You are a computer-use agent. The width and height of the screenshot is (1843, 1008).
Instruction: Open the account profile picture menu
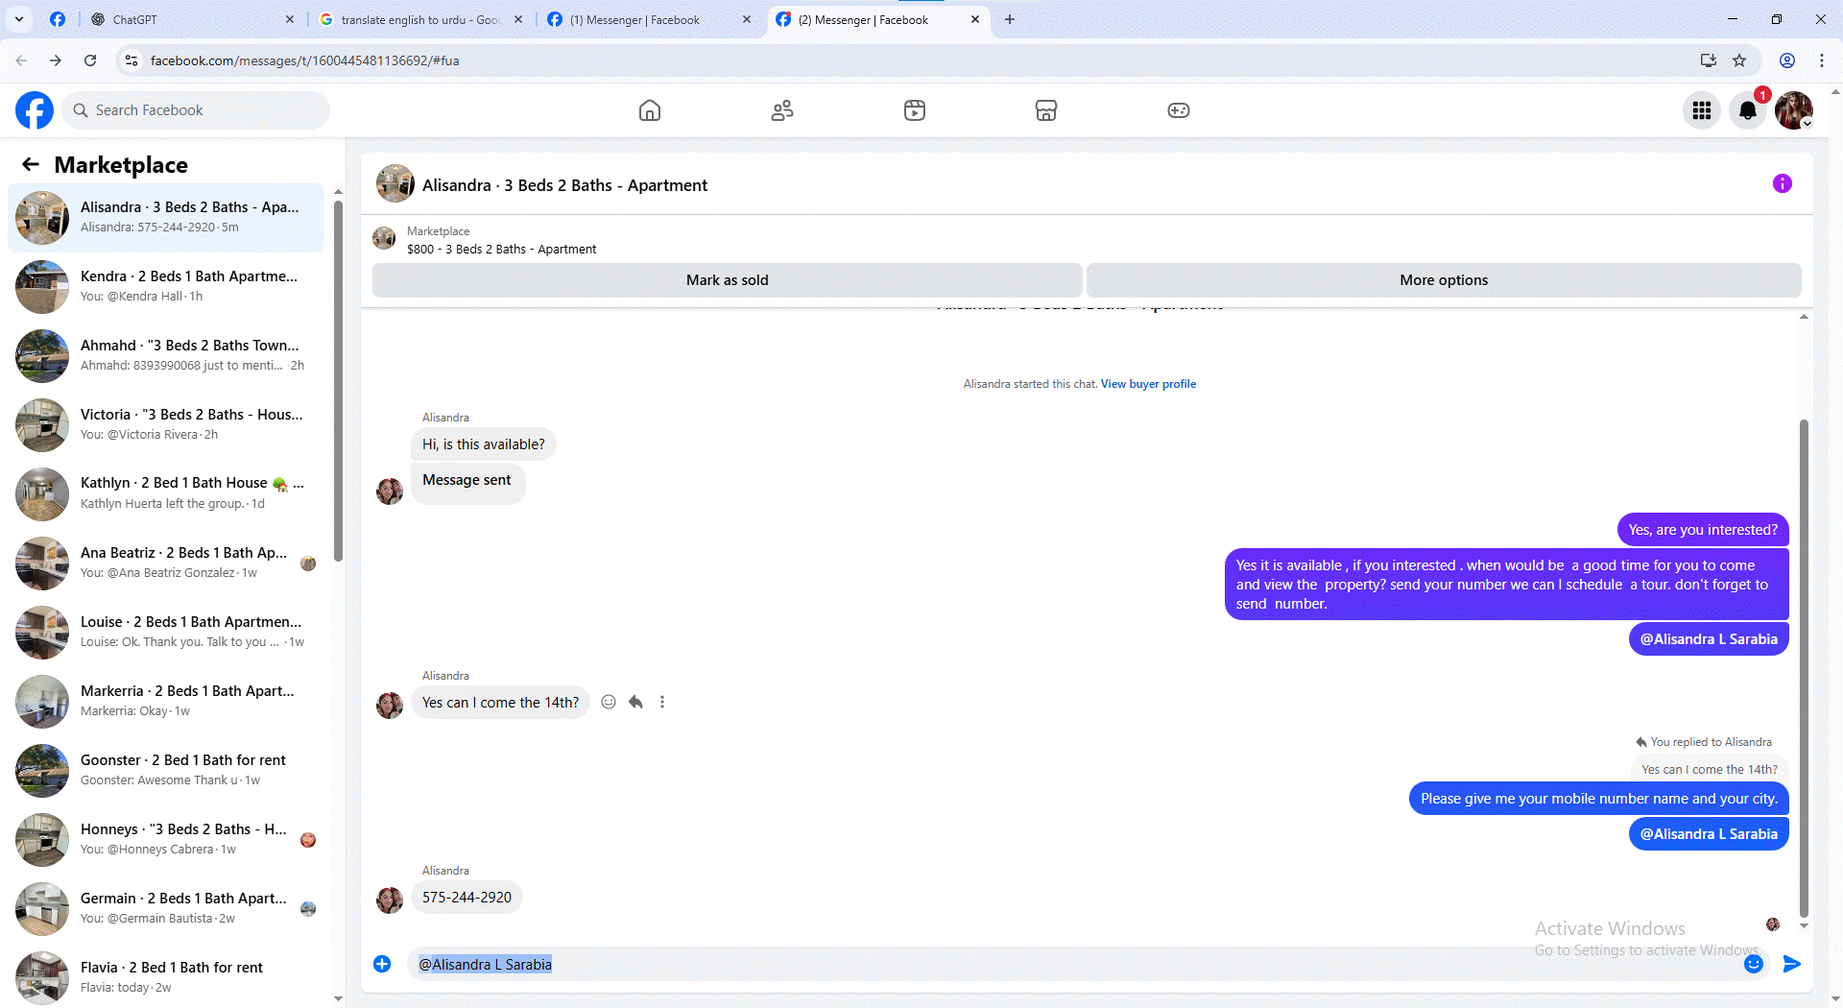point(1794,110)
